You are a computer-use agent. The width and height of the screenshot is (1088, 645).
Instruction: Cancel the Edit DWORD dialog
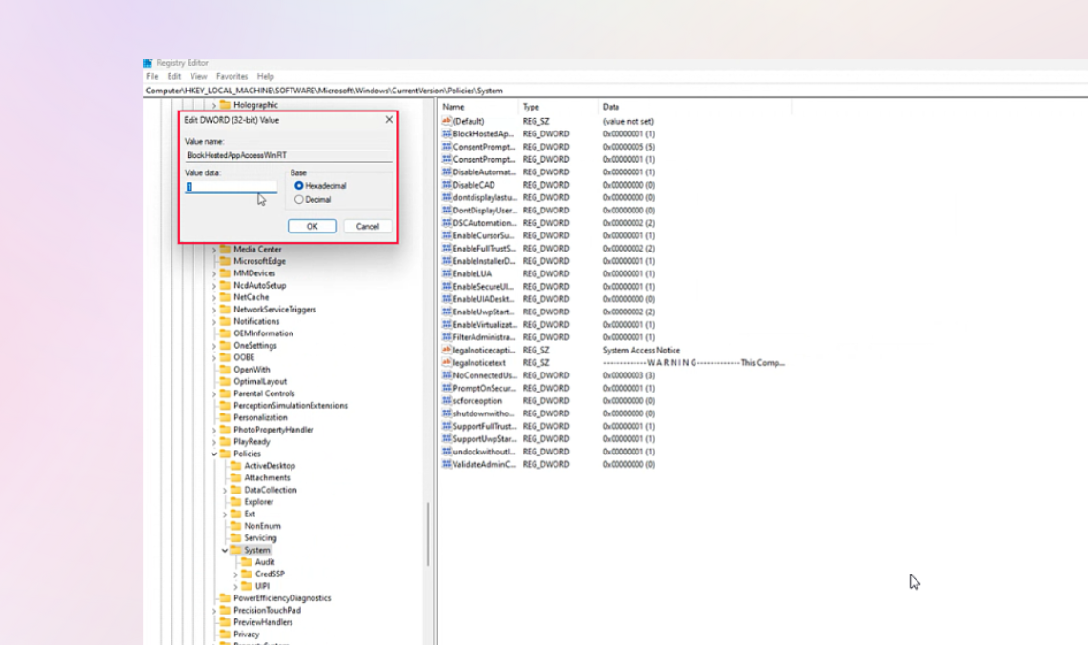tap(367, 226)
